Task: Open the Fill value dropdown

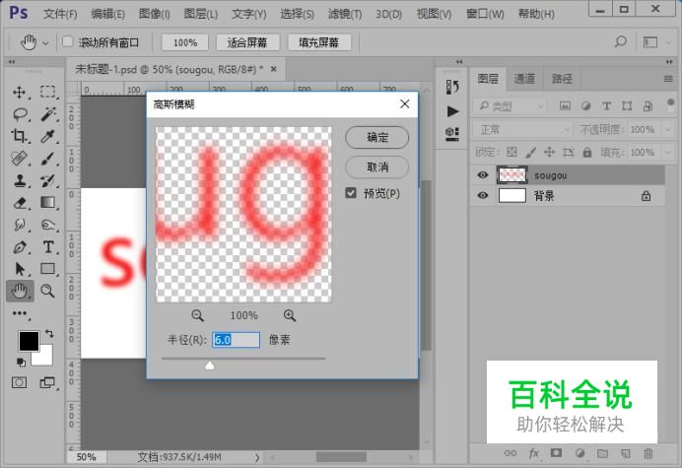Action: tap(668, 153)
